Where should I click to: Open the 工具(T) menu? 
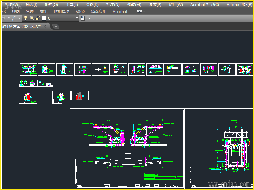(72, 5)
